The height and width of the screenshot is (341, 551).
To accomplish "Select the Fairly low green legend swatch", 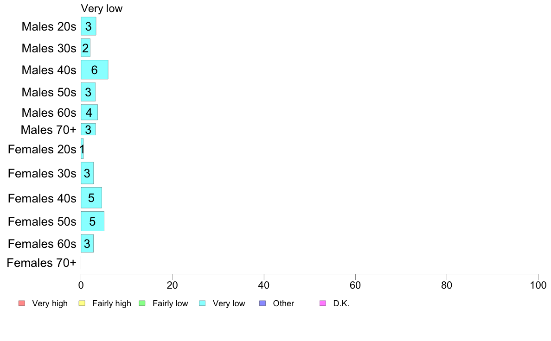I will pyautogui.click(x=142, y=303).
